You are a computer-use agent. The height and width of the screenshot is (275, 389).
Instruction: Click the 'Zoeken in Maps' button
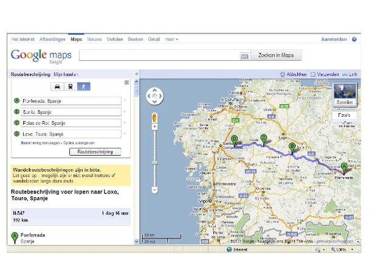coord(276,55)
